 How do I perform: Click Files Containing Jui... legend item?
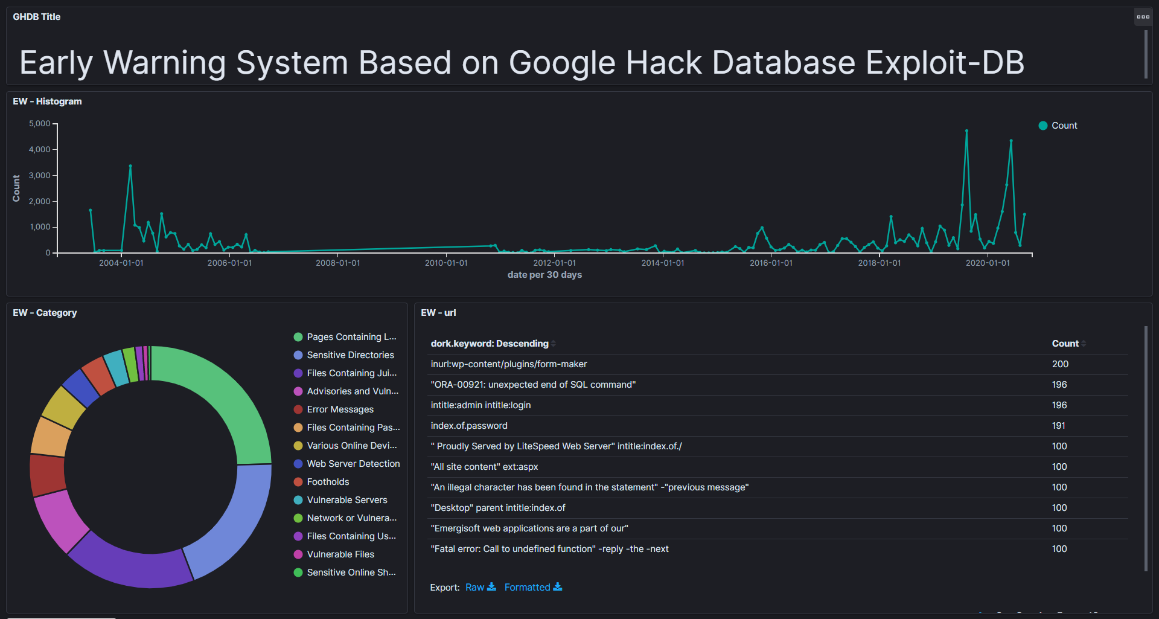coord(345,373)
